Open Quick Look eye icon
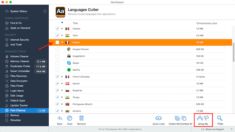 tap(158, 118)
